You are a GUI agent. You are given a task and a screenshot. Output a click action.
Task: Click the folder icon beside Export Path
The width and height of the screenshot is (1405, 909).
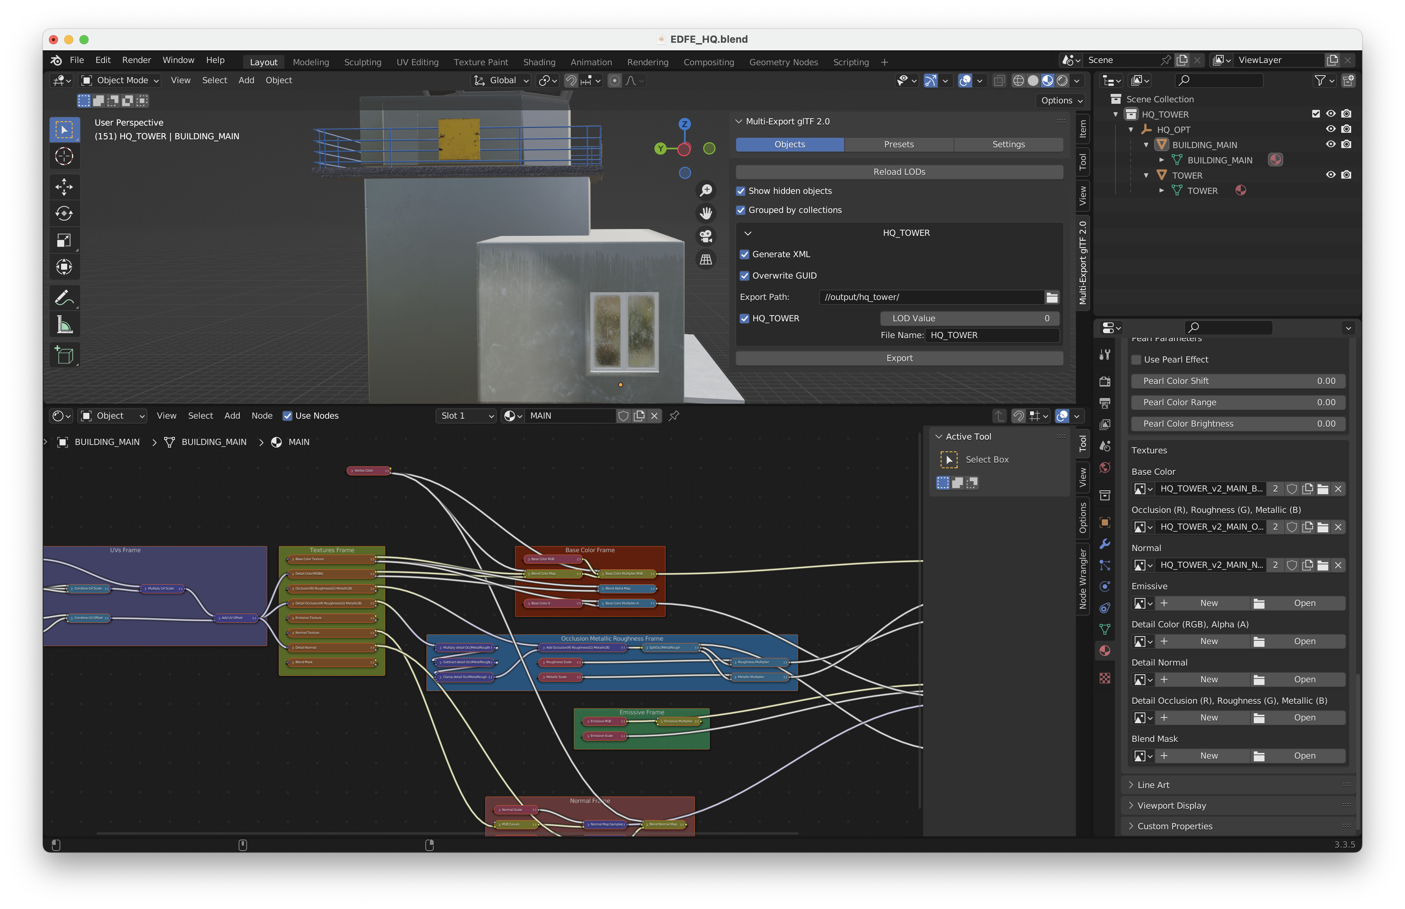coord(1051,297)
